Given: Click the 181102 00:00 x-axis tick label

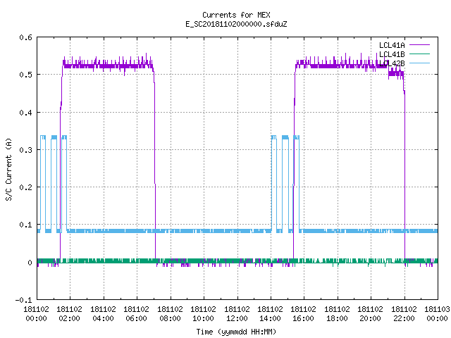Looking at the screenshot, I should click(x=36, y=314).
